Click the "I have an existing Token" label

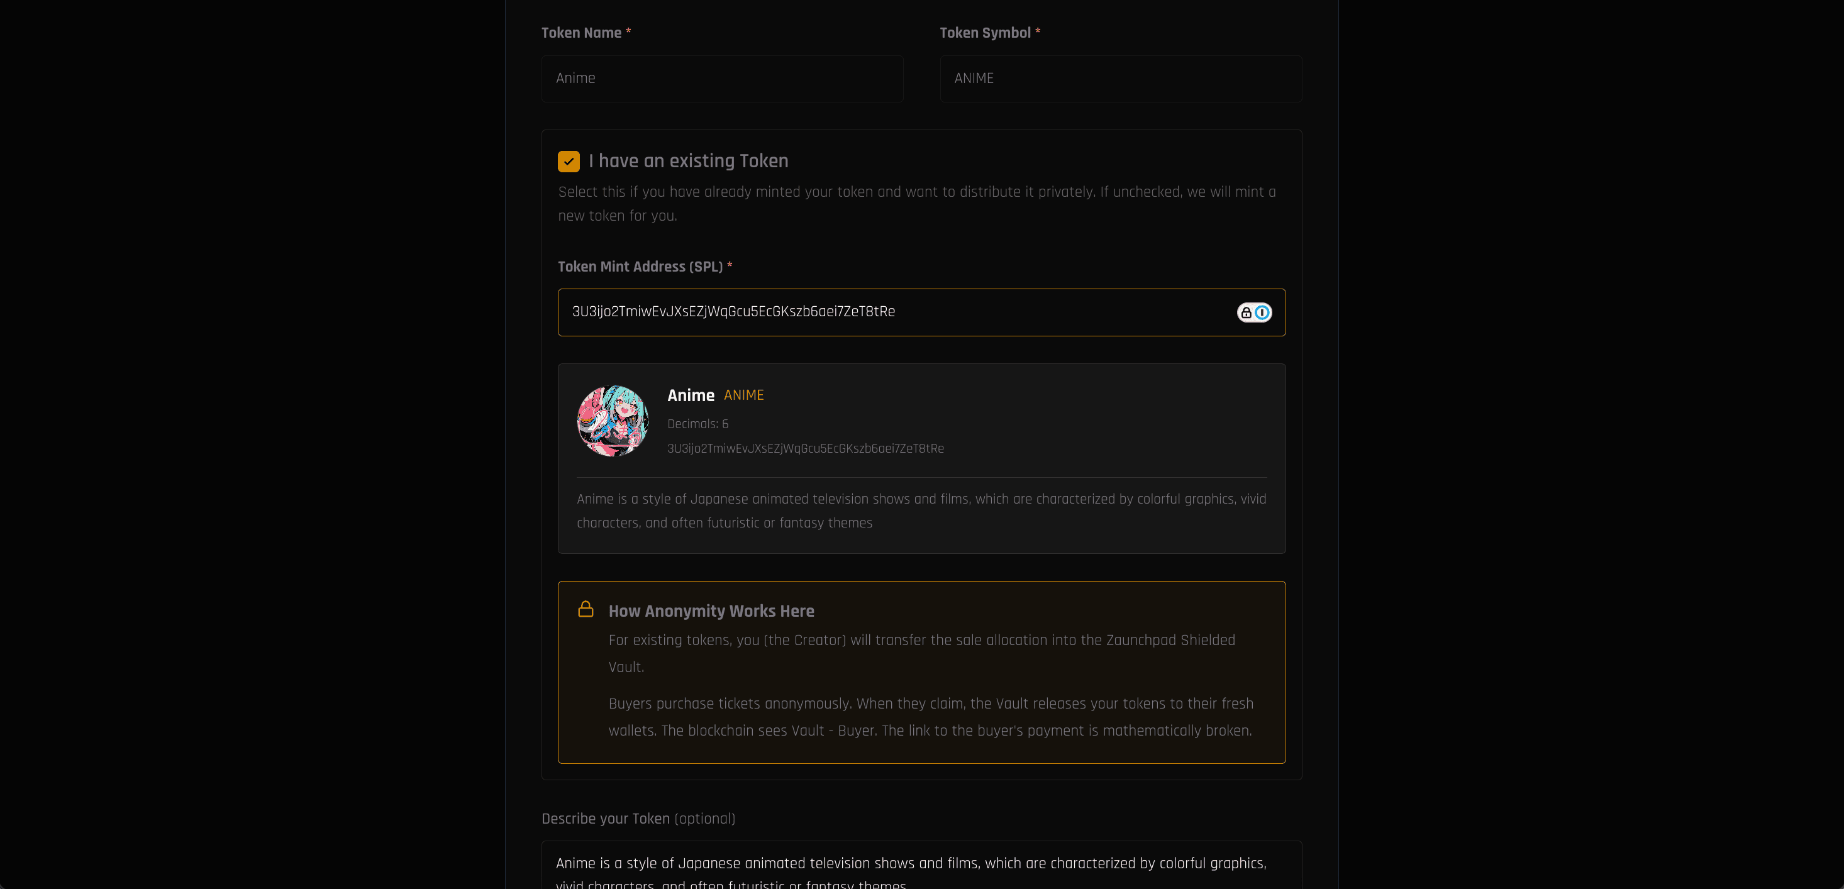[x=688, y=161]
